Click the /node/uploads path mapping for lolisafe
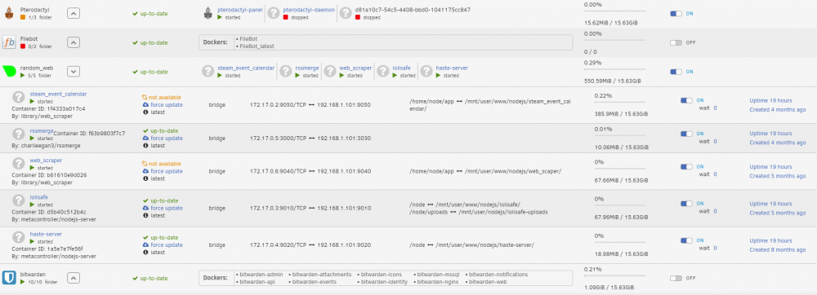 479,212
